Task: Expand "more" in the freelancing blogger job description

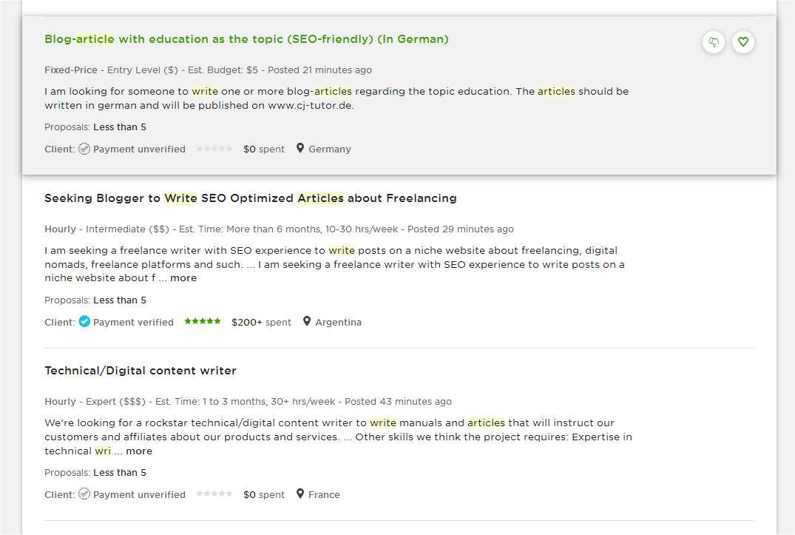Action: click(183, 278)
